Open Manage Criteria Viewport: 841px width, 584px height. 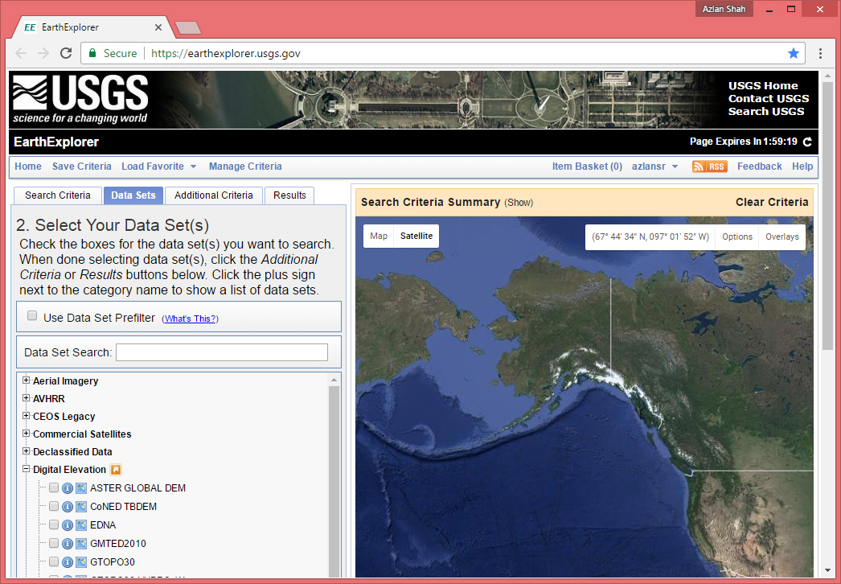[245, 167]
